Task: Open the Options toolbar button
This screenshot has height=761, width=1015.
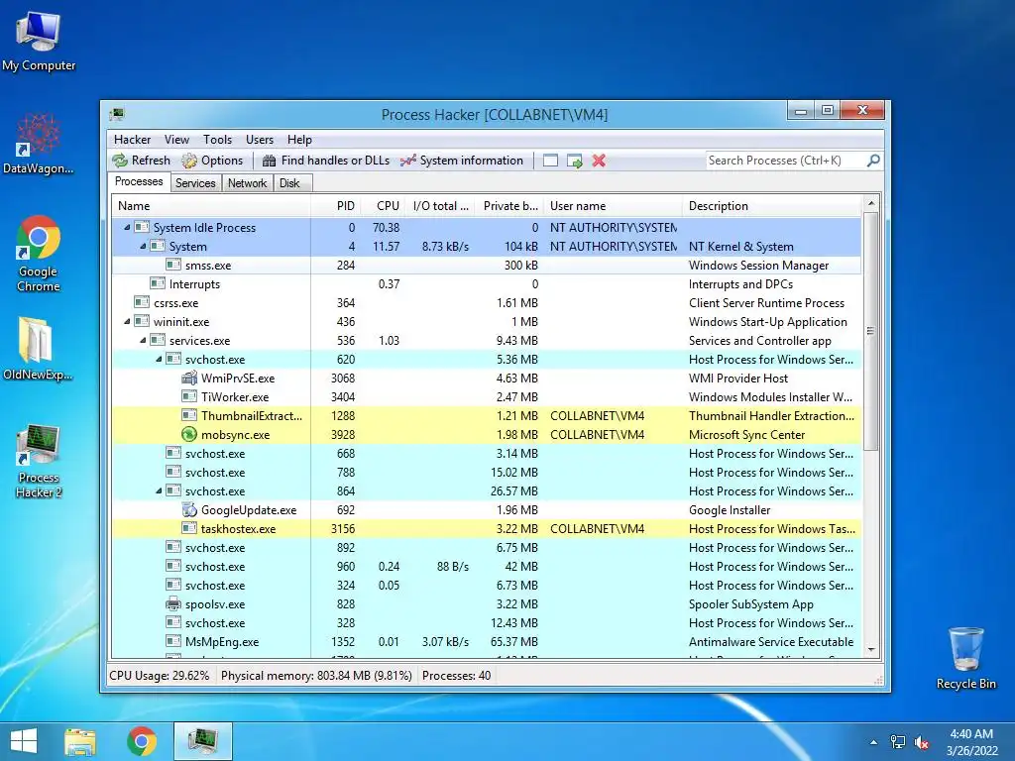Action: point(212,161)
